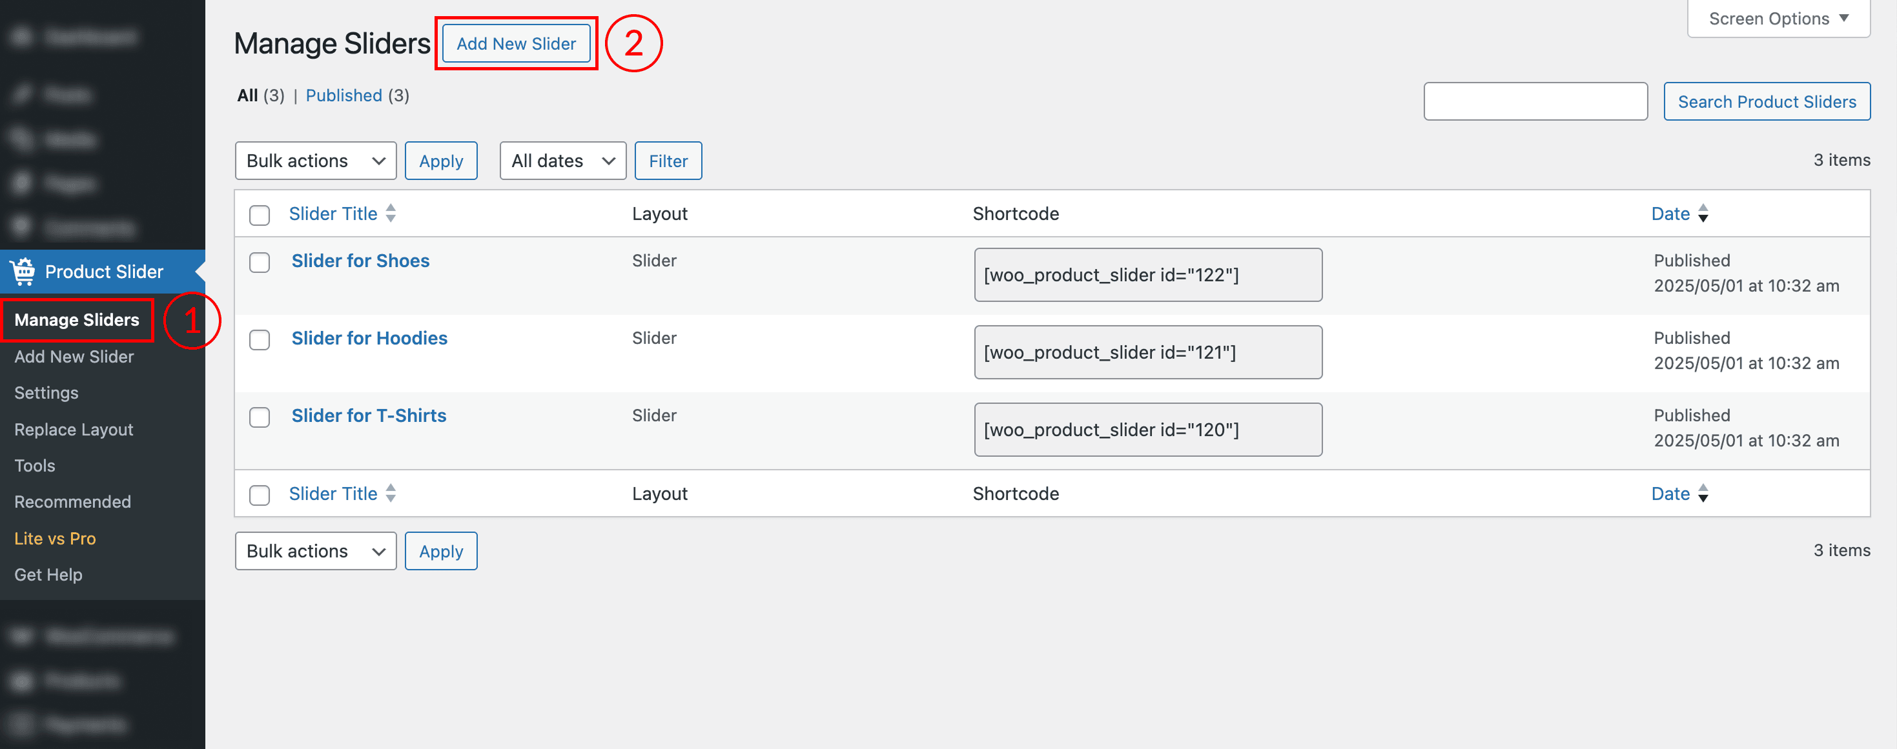Click sort arrows beside top Date header
This screenshot has width=1897, height=749.
click(1703, 214)
